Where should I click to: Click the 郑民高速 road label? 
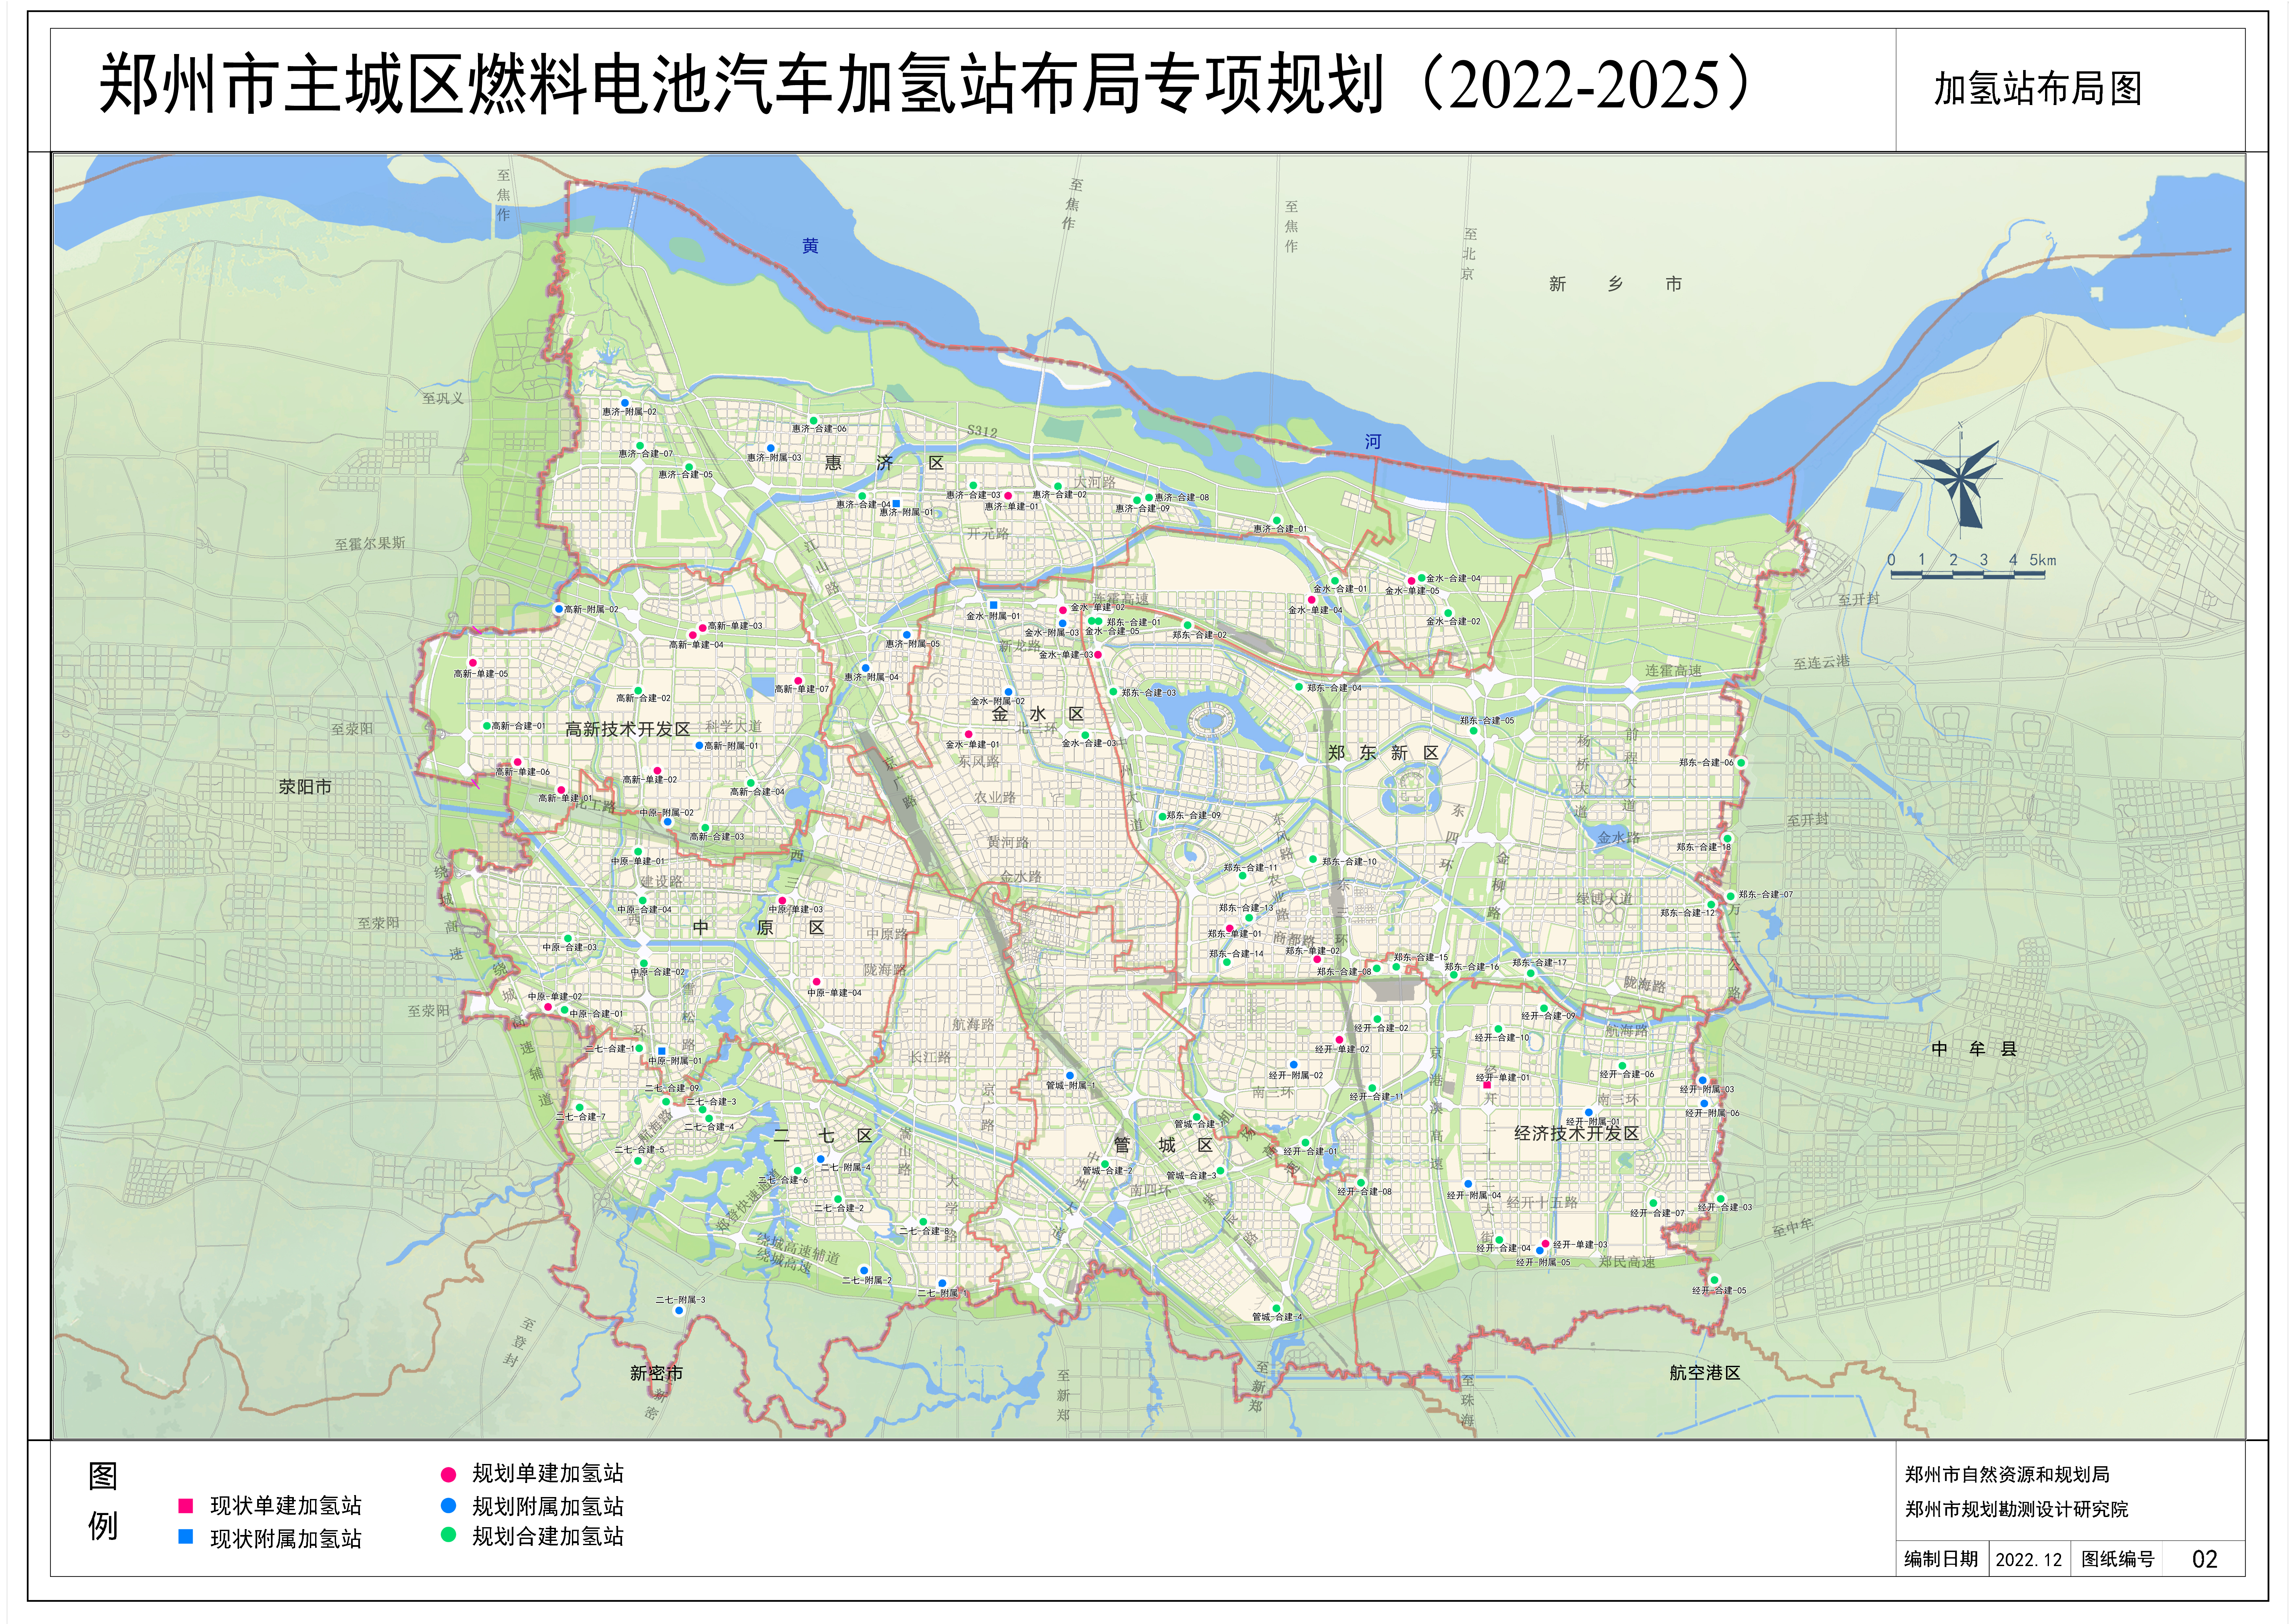tap(1627, 1262)
